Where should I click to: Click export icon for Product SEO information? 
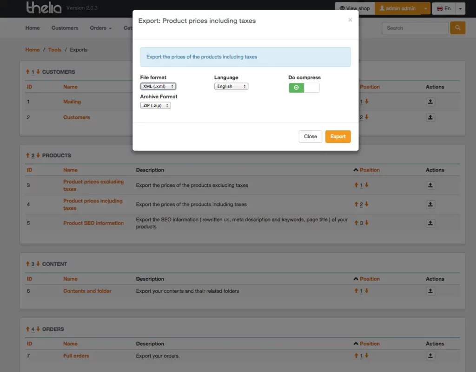pos(430,223)
